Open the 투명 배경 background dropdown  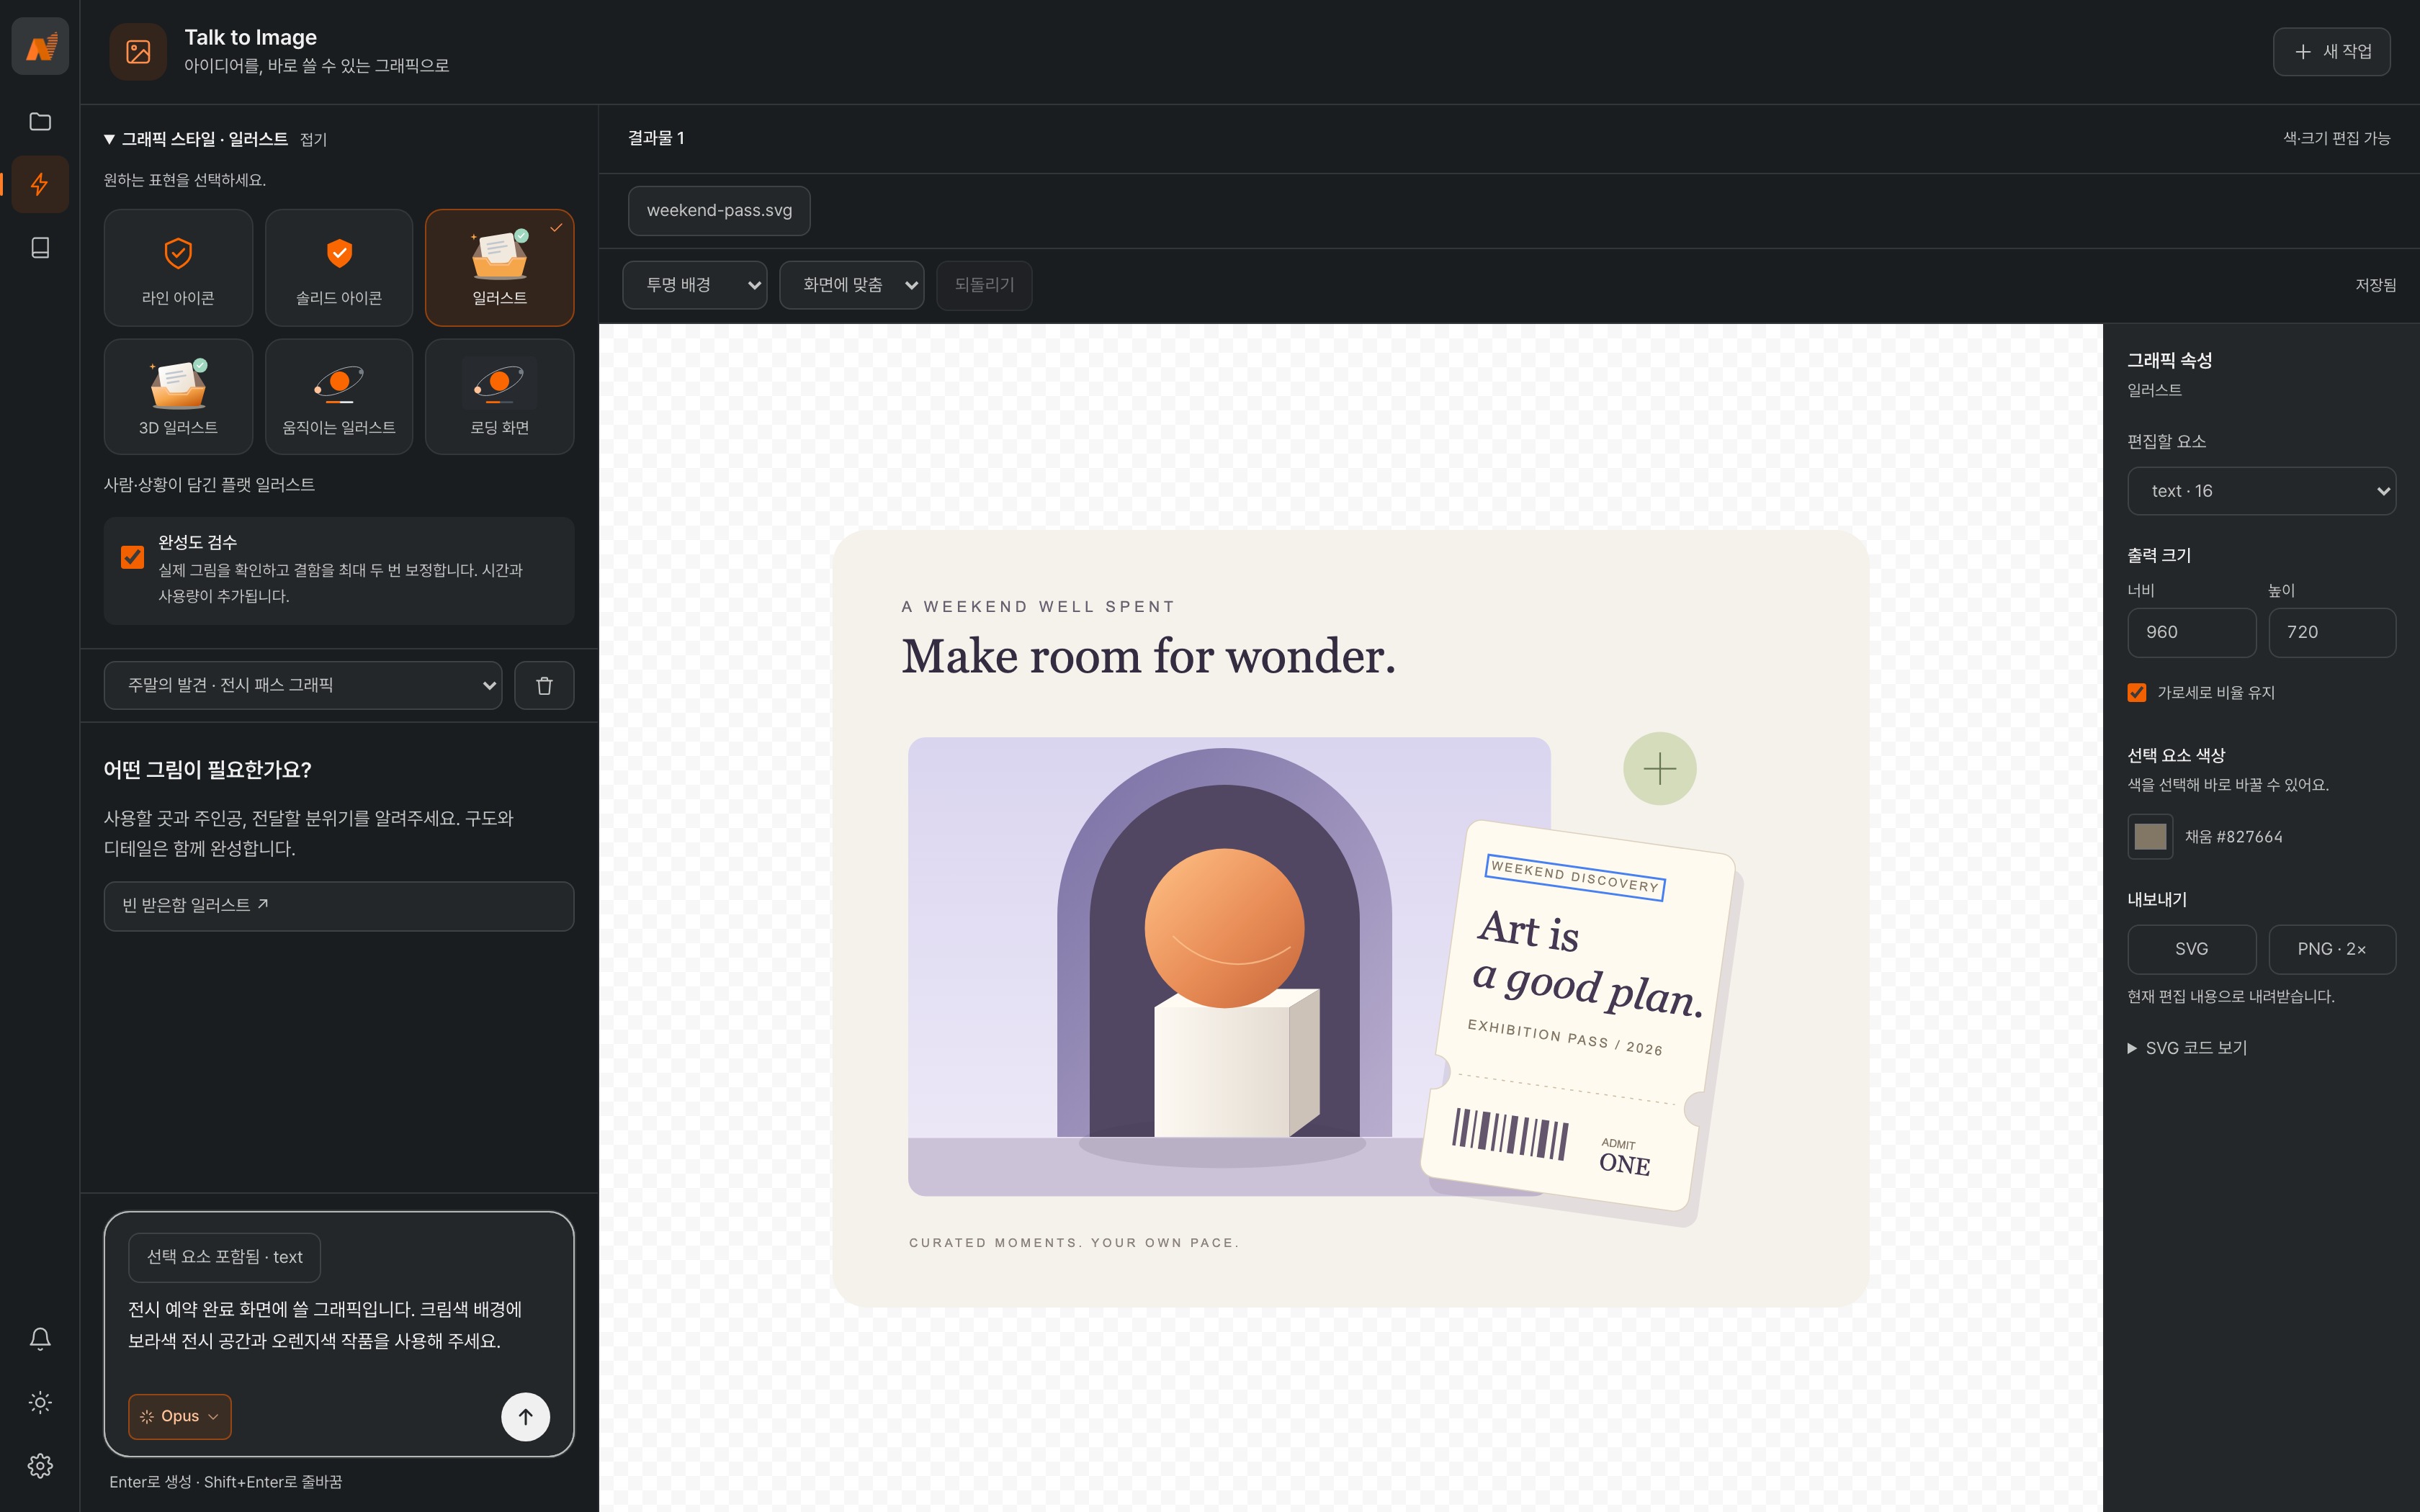tap(694, 285)
